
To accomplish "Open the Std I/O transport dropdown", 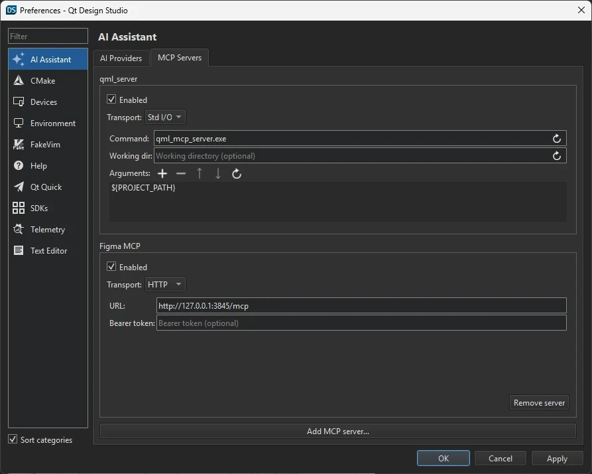I will tap(165, 116).
